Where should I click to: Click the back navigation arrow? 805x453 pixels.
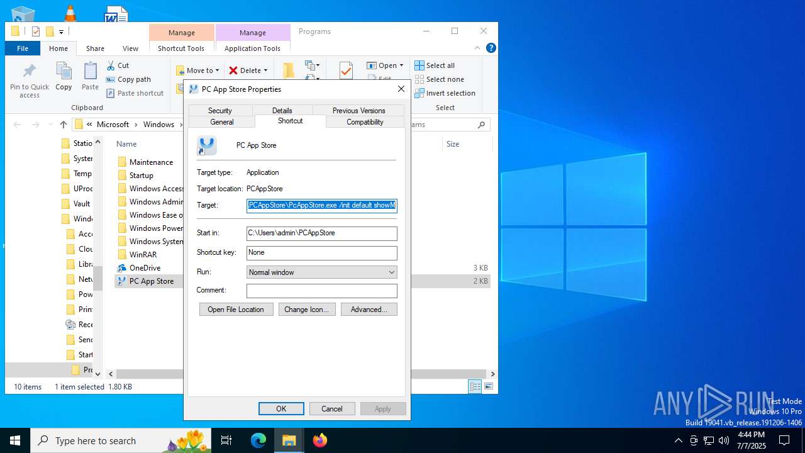click(x=17, y=125)
